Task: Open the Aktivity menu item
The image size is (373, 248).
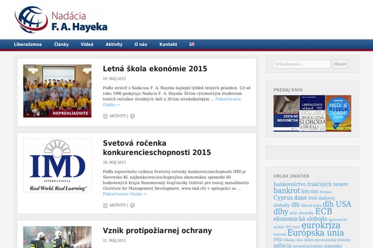Action: 114,45
